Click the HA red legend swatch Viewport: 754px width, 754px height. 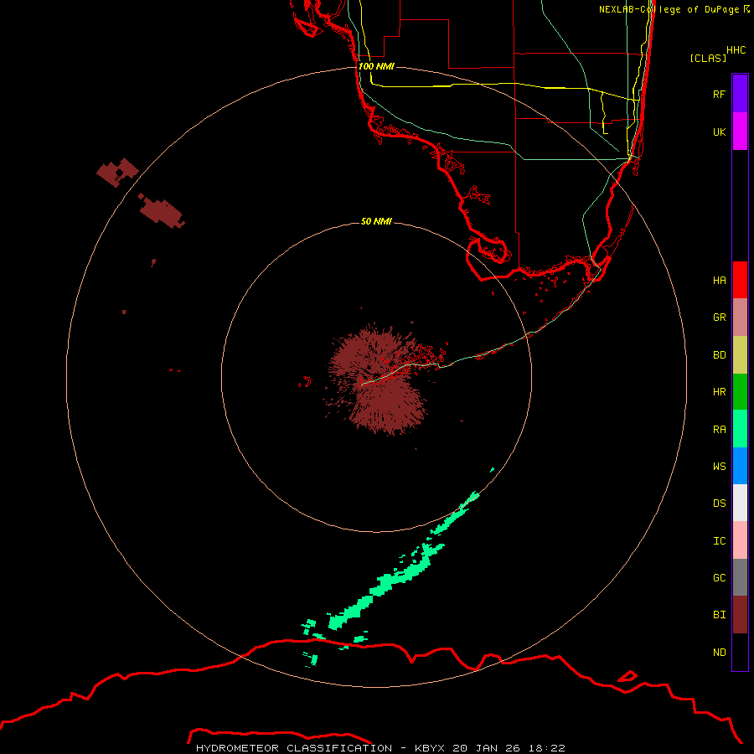tap(740, 280)
